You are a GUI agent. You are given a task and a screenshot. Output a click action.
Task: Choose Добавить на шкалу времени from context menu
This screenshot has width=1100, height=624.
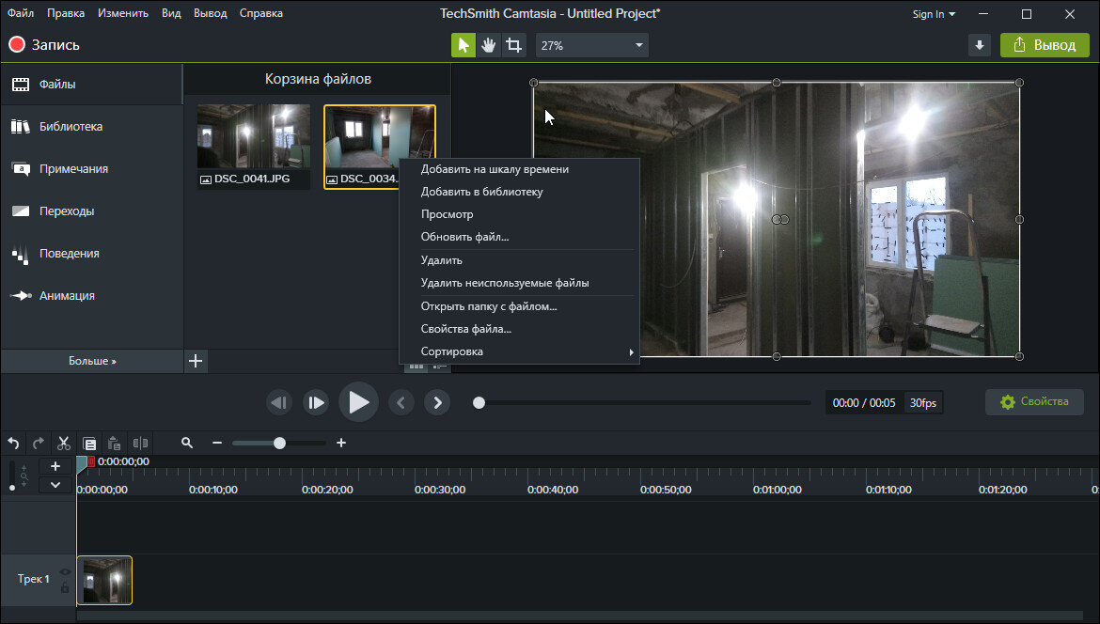[x=495, y=169]
